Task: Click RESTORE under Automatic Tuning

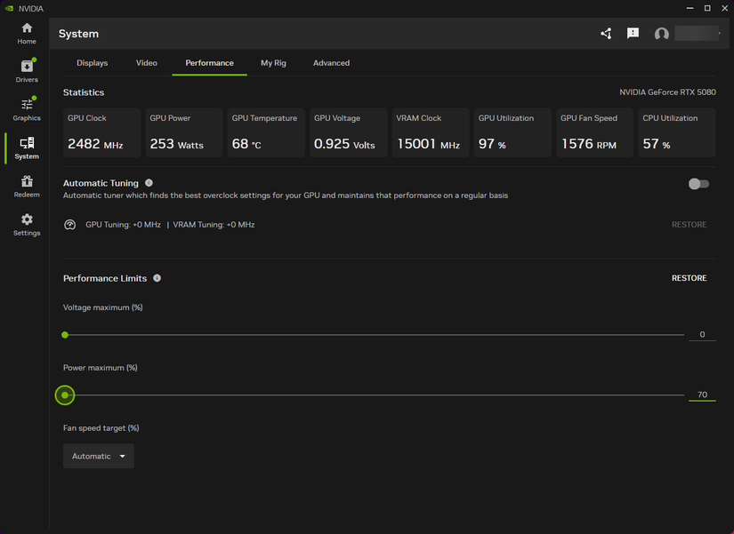Action: pyautogui.click(x=689, y=225)
